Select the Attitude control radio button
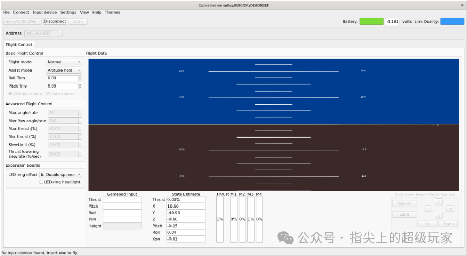Screen dimensions: 467x256 point(10,94)
